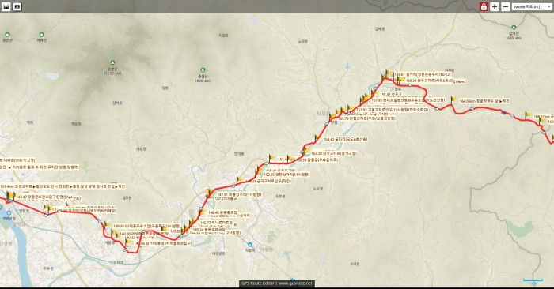Click the 154.42 waypoint label

[345, 140]
